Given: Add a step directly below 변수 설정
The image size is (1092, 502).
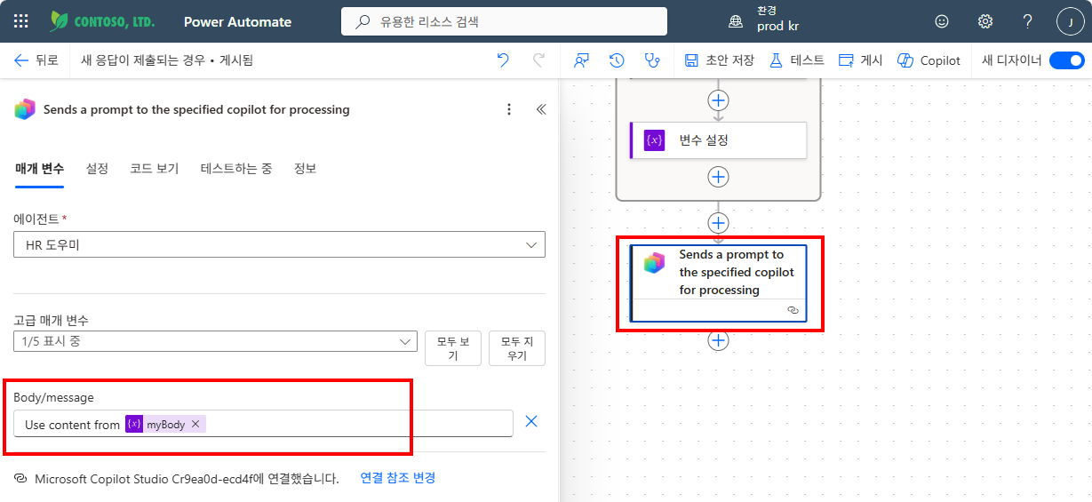Looking at the screenshot, I should click(x=718, y=177).
